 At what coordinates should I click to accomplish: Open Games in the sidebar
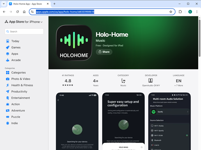tap(16, 48)
